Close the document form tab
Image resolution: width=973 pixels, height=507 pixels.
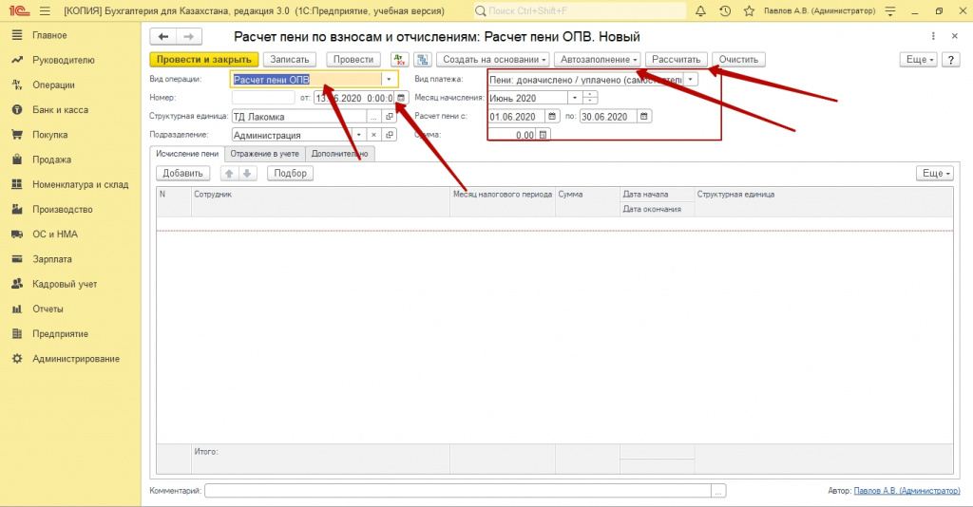coord(954,37)
